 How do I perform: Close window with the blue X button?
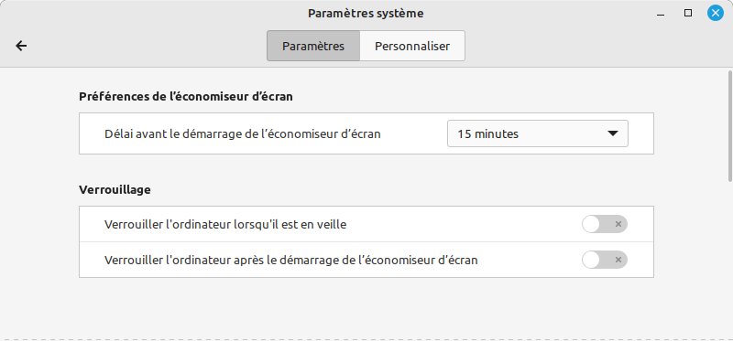(715, 13)
